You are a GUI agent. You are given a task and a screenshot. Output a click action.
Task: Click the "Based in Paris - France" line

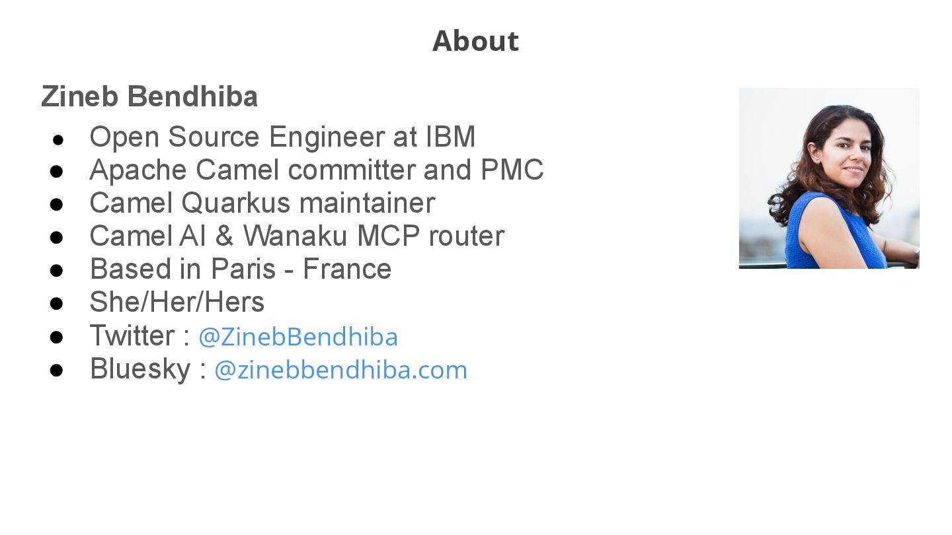coord(241,269)
